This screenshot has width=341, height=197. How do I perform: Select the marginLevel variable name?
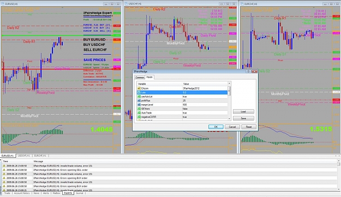click(x=147, y=105)
